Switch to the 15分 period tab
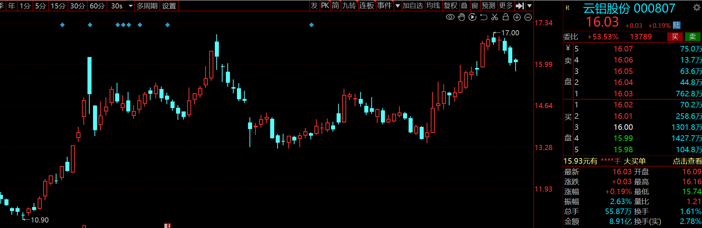 point(58,6)
